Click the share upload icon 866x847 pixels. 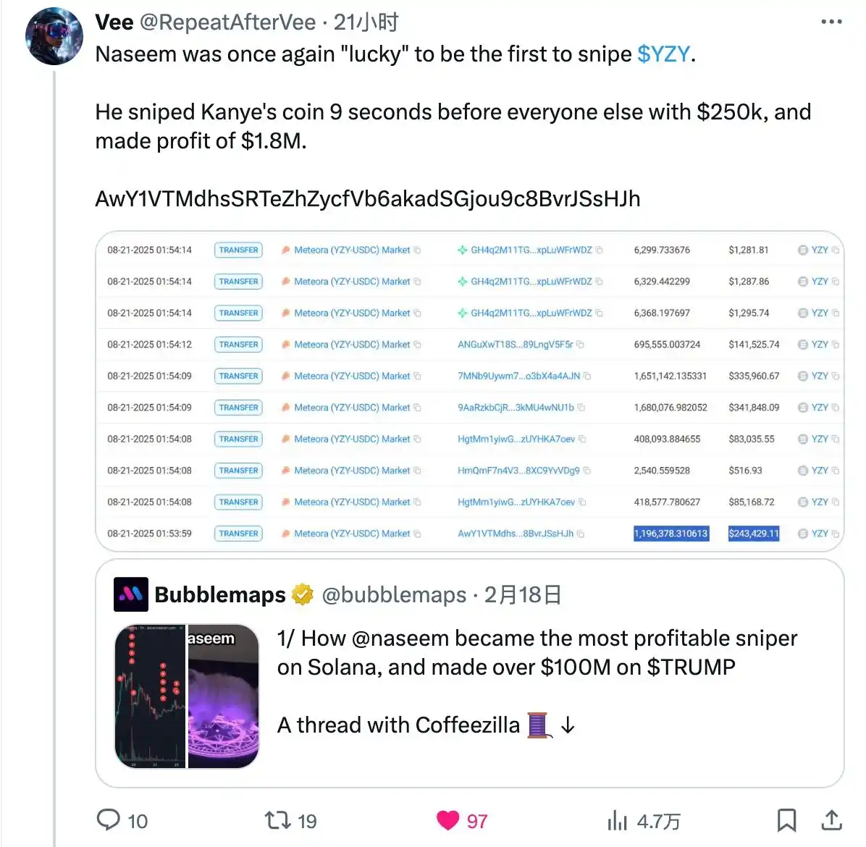coord(831,820)
